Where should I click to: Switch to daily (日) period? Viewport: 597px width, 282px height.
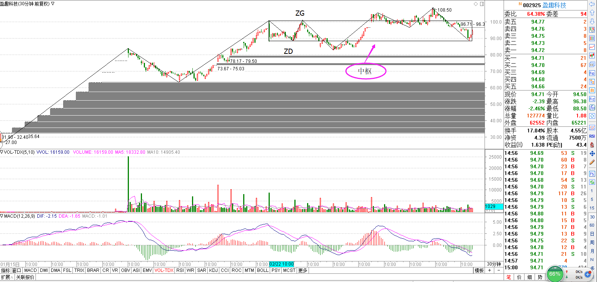click(x=592, y=234)
